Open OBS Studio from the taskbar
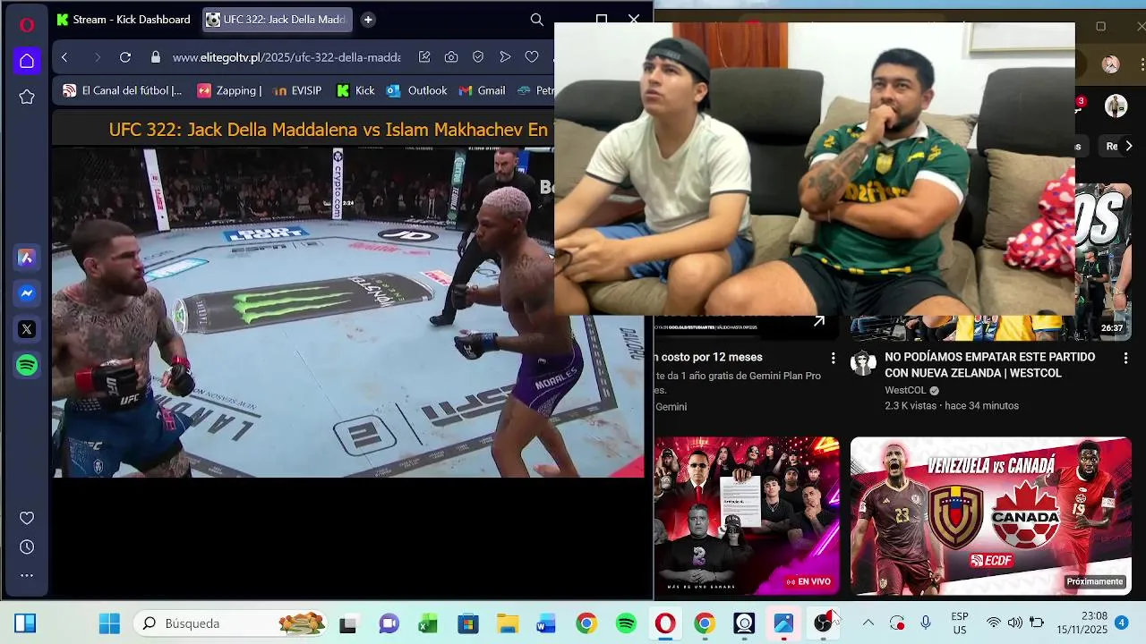1146x644 pixels. click(823, 623)
